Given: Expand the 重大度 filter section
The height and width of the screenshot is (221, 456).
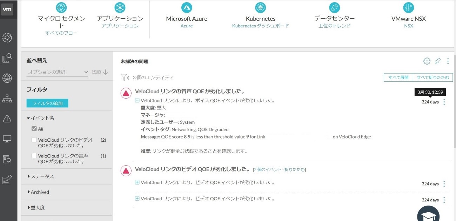Looking at the screenshot, I should coord(36,208).
